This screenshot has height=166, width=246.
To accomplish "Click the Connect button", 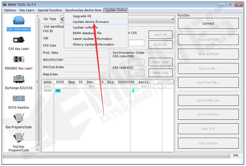I will [x=208, y=23].
